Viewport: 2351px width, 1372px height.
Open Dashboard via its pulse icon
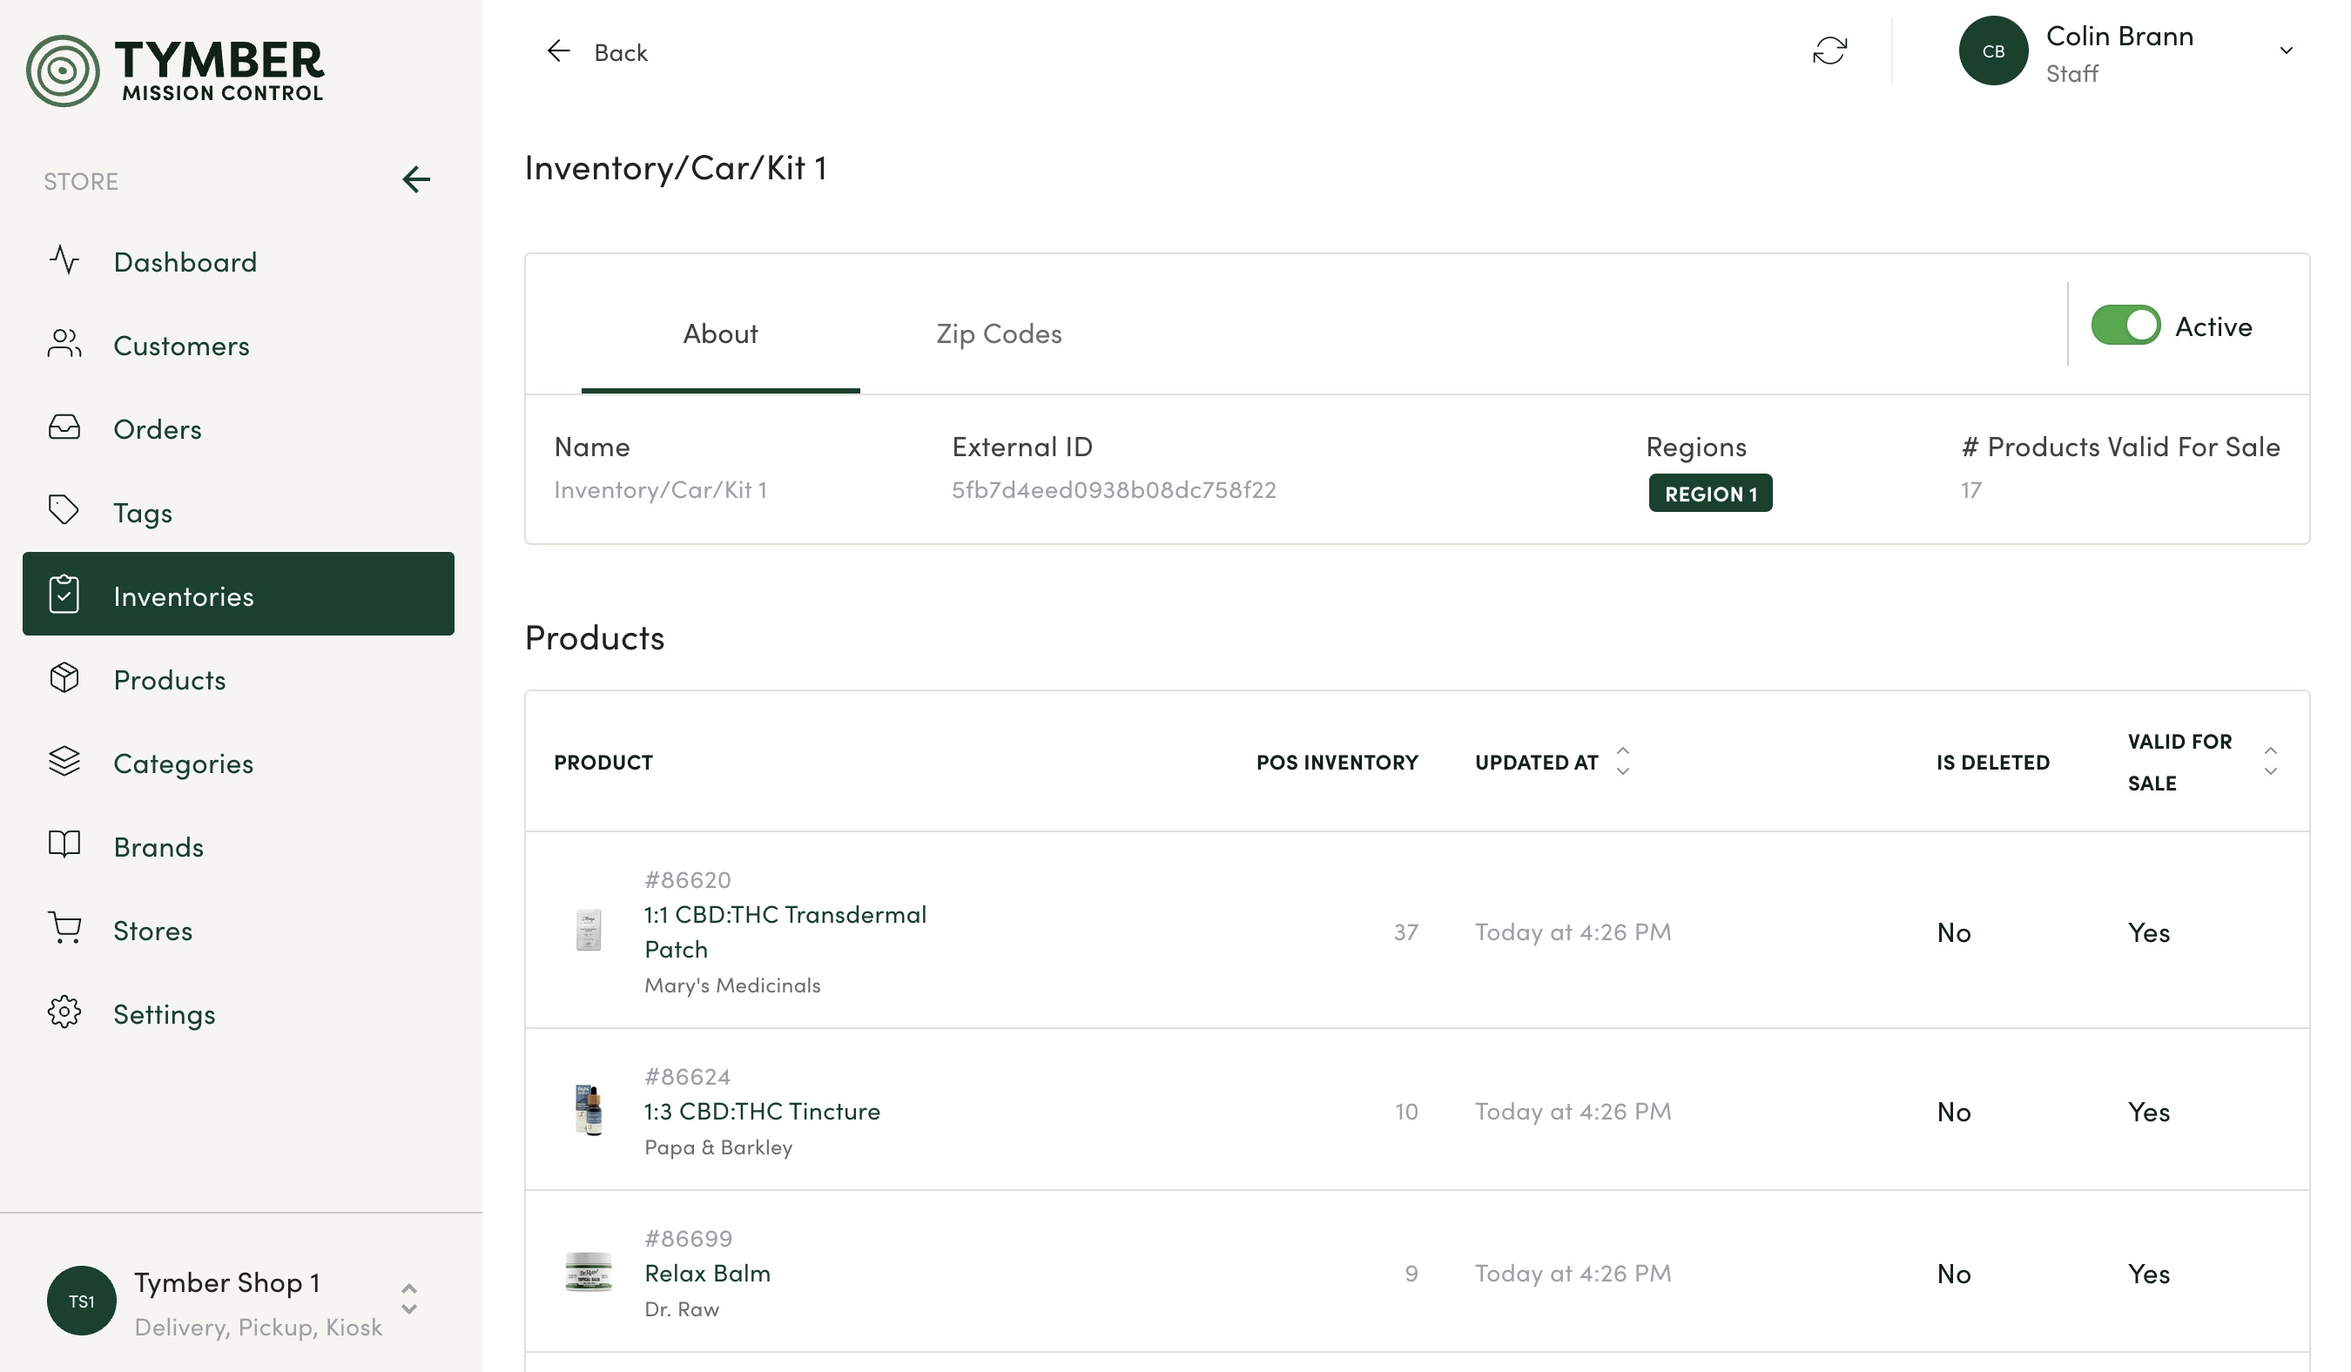[x=64, y=260]
